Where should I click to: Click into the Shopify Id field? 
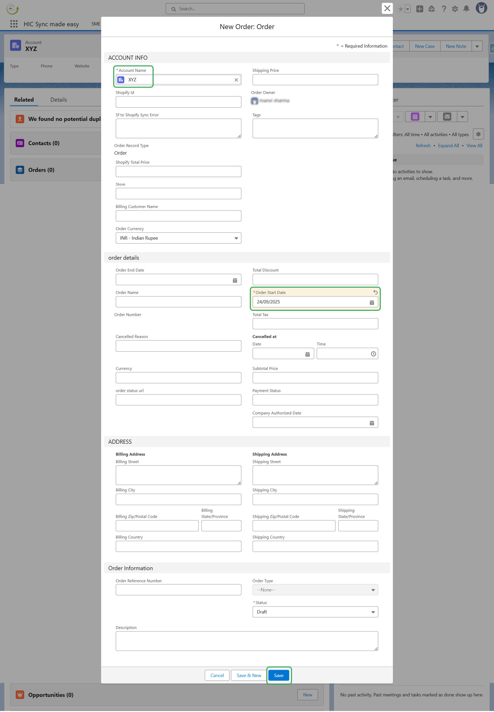(x=178, y=102)
